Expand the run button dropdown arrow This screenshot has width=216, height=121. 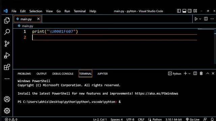[x=200, y=19]
